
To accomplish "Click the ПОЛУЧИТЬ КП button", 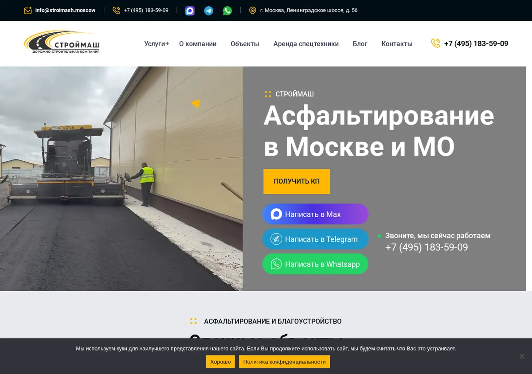I will click(297, 181).
